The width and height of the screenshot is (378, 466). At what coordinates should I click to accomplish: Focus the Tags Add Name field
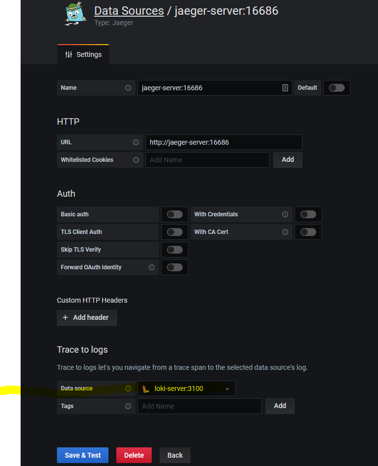pos(199,406)
